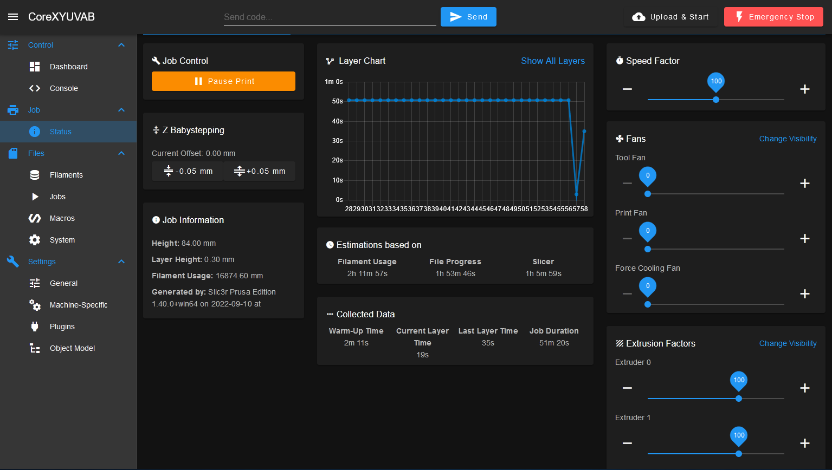Click the CoreXYUVAB machine name title
Image resolution: width=832 pixels, height=470 pixels.
61,17
